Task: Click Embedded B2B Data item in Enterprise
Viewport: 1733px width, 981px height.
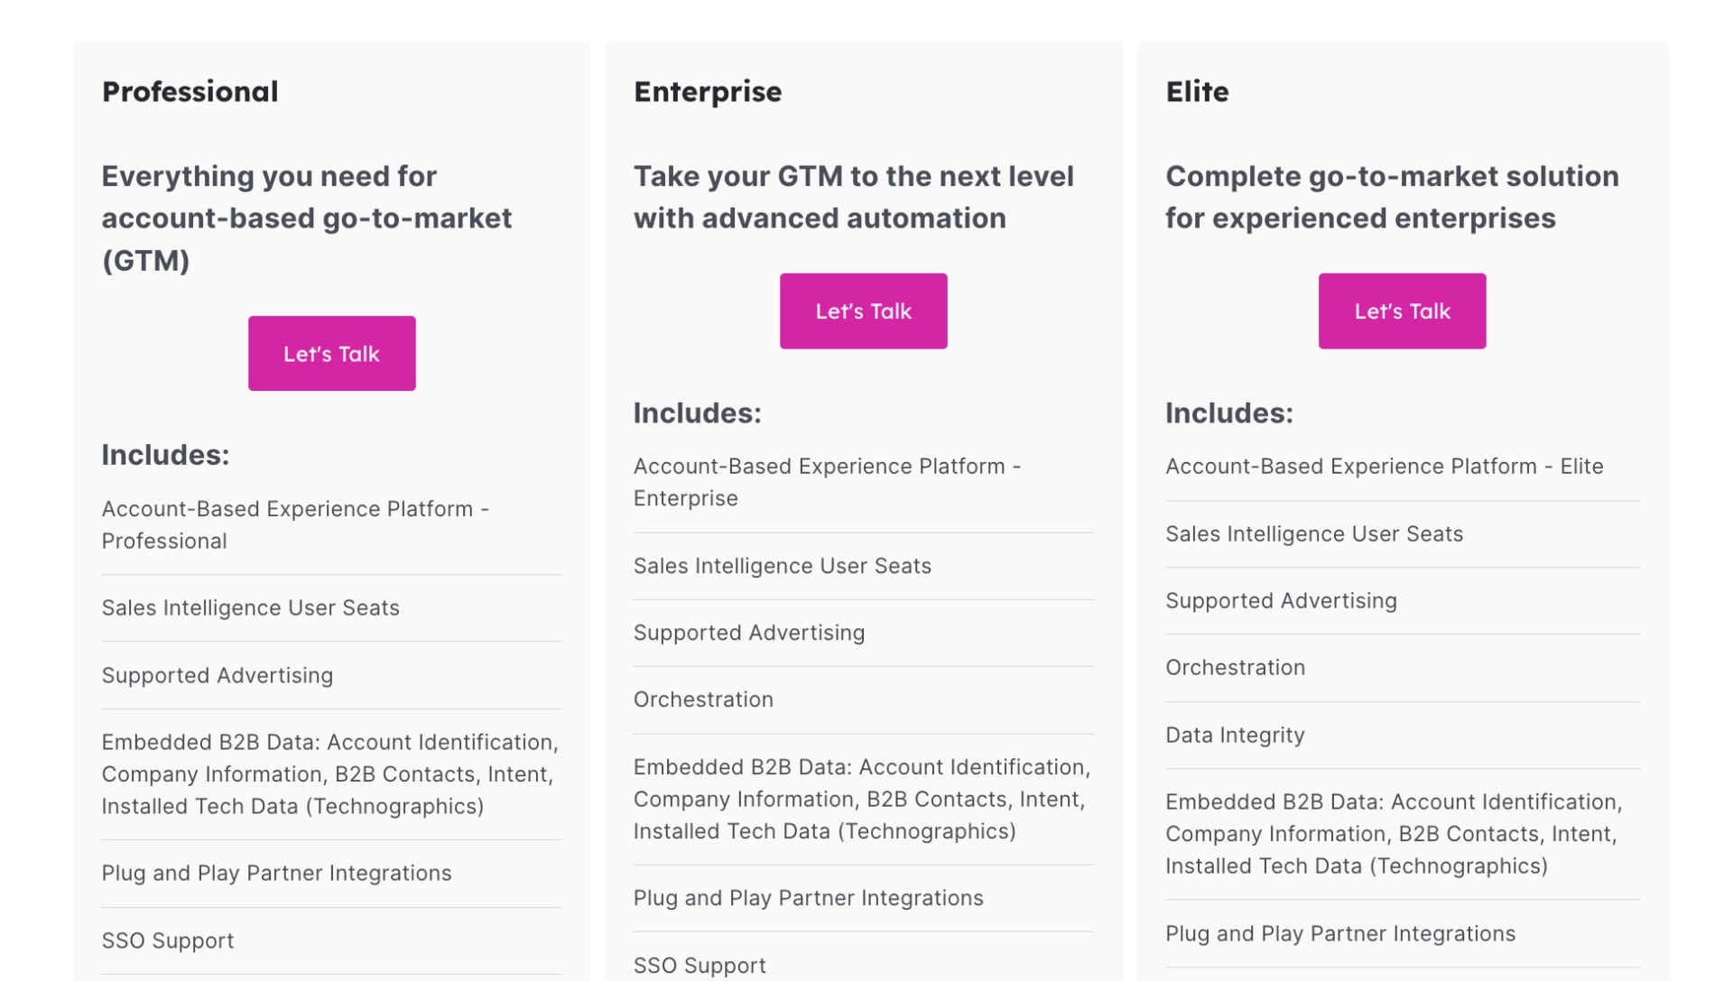Action: pos(862,800)
